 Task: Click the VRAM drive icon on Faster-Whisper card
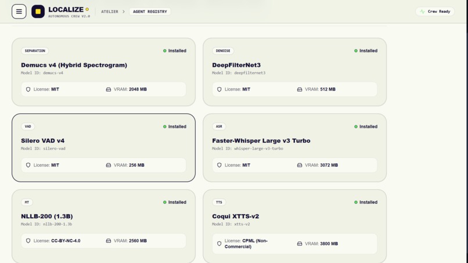coord(300,165)
